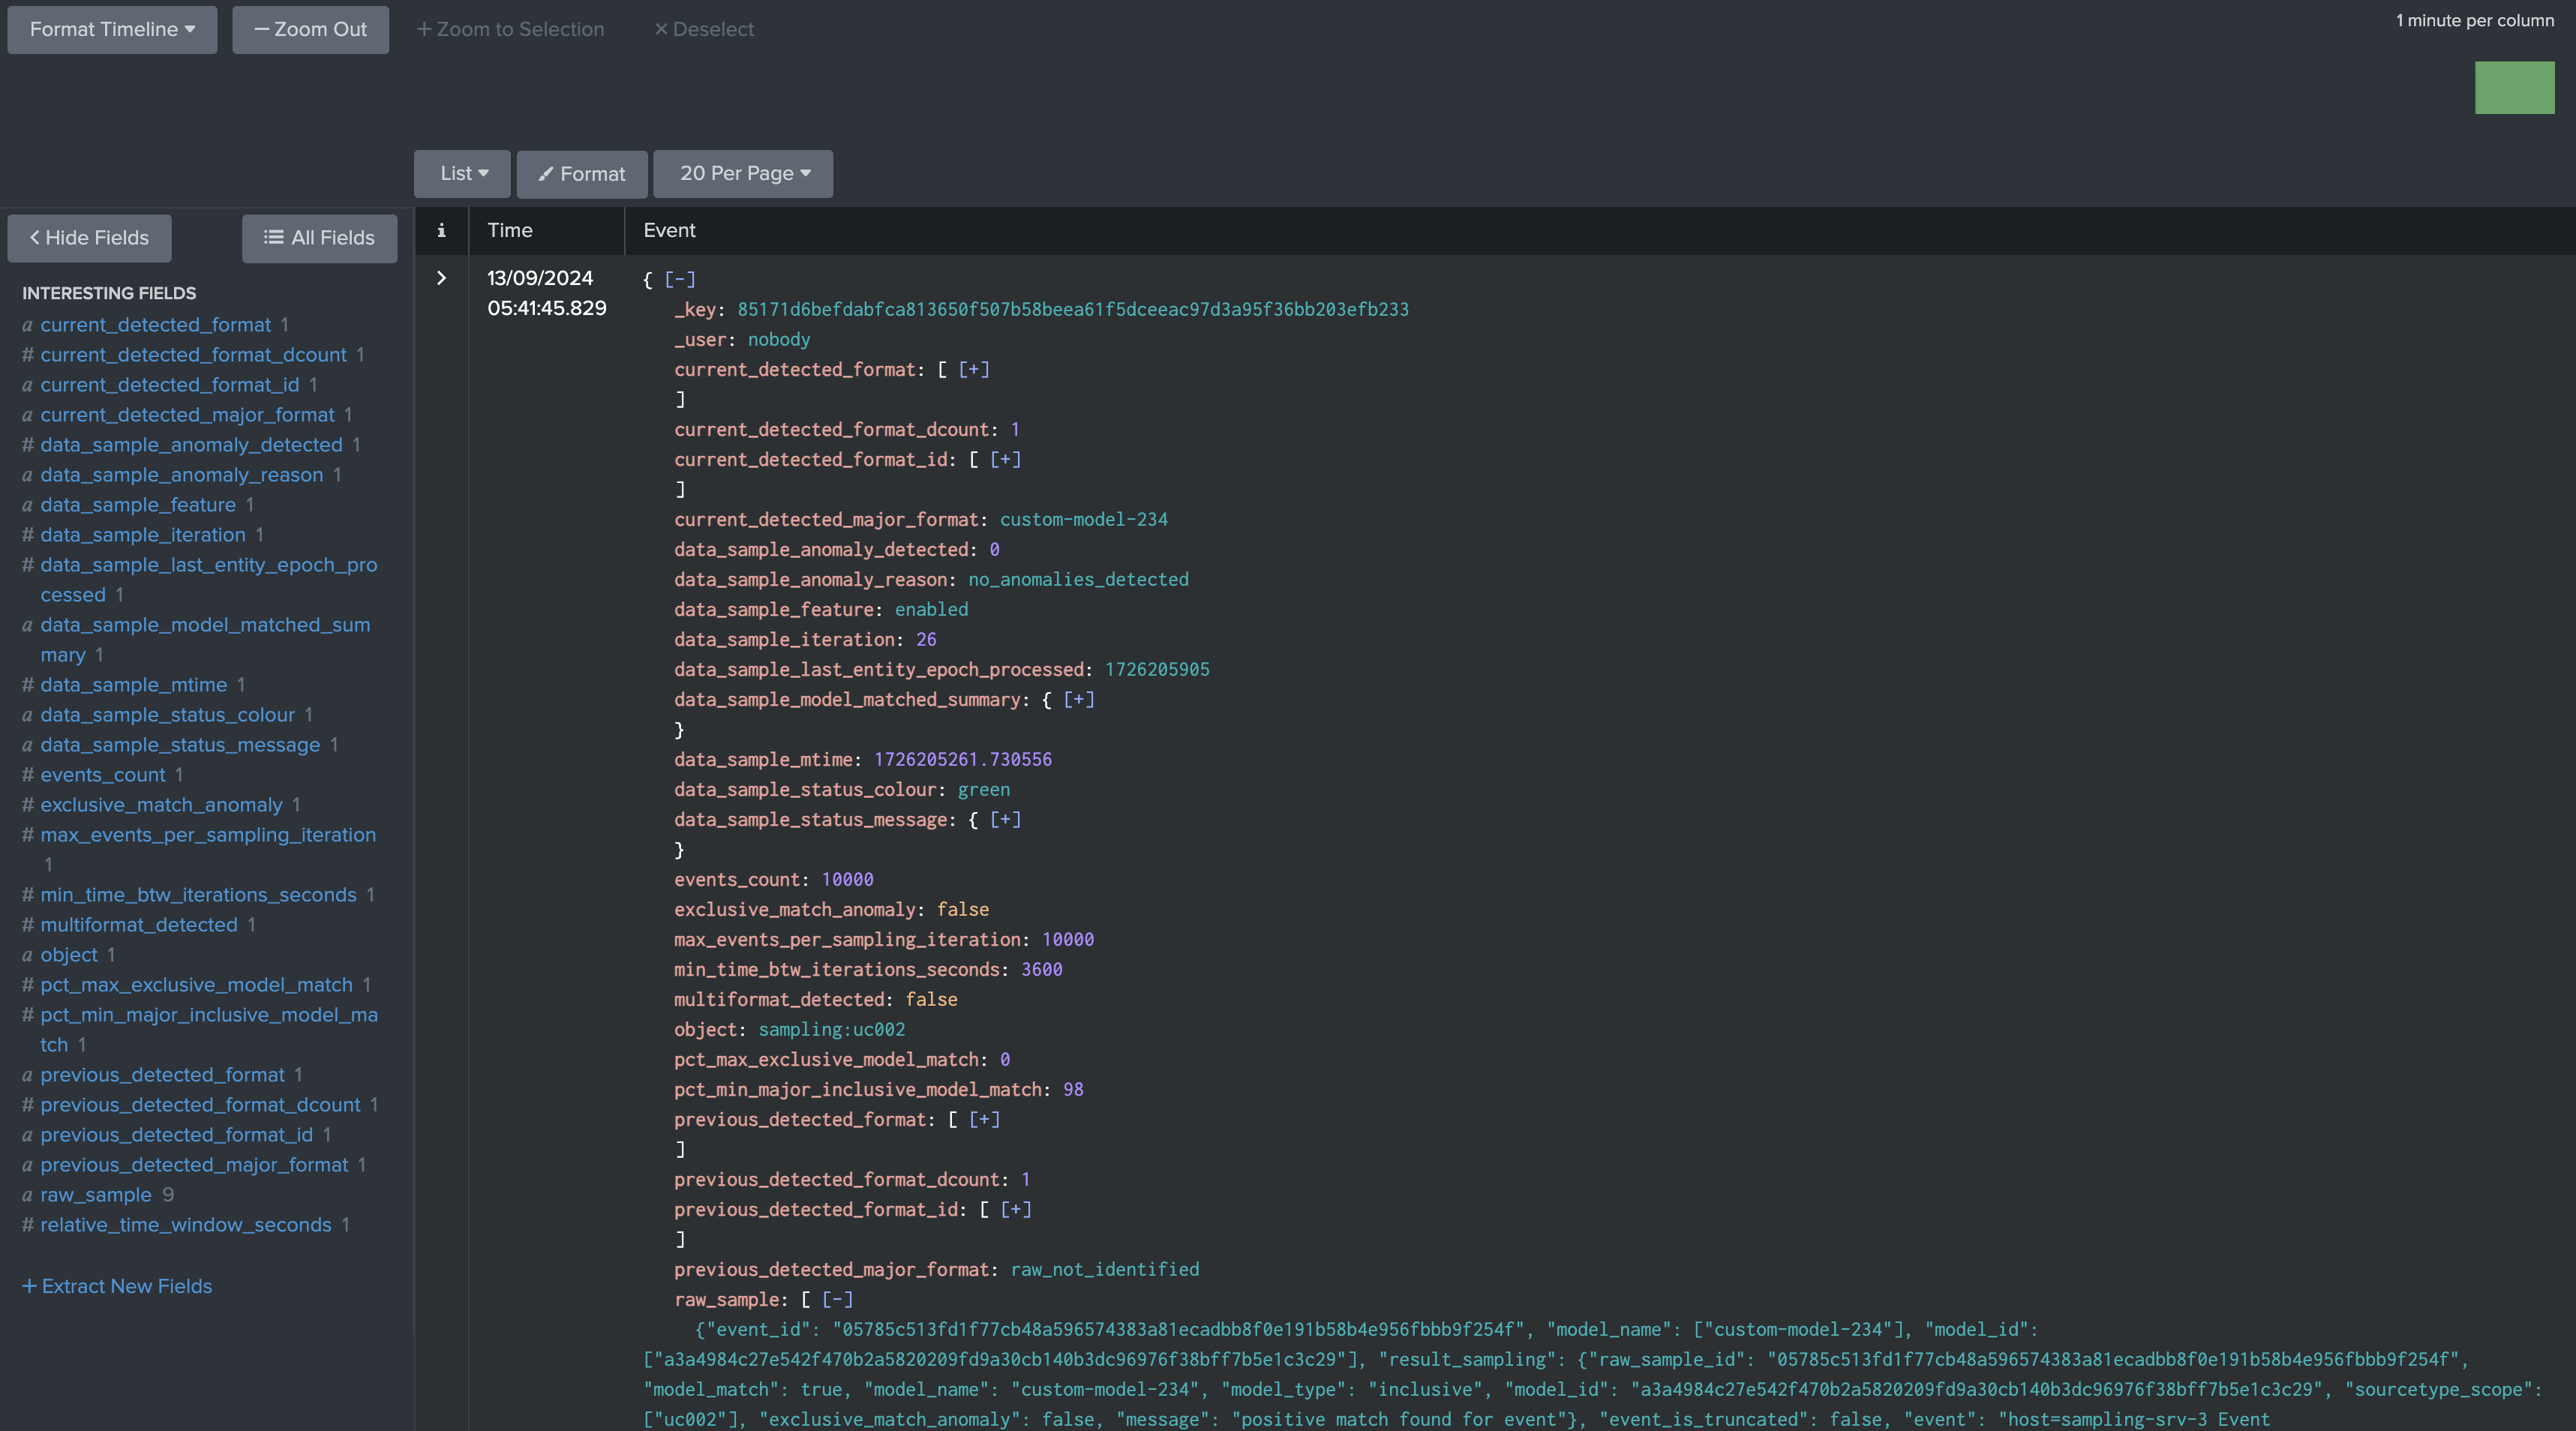Viewport: 2576px width, 1431px height.
Task: Select object field in sidebar
Action: click(68, 955)
